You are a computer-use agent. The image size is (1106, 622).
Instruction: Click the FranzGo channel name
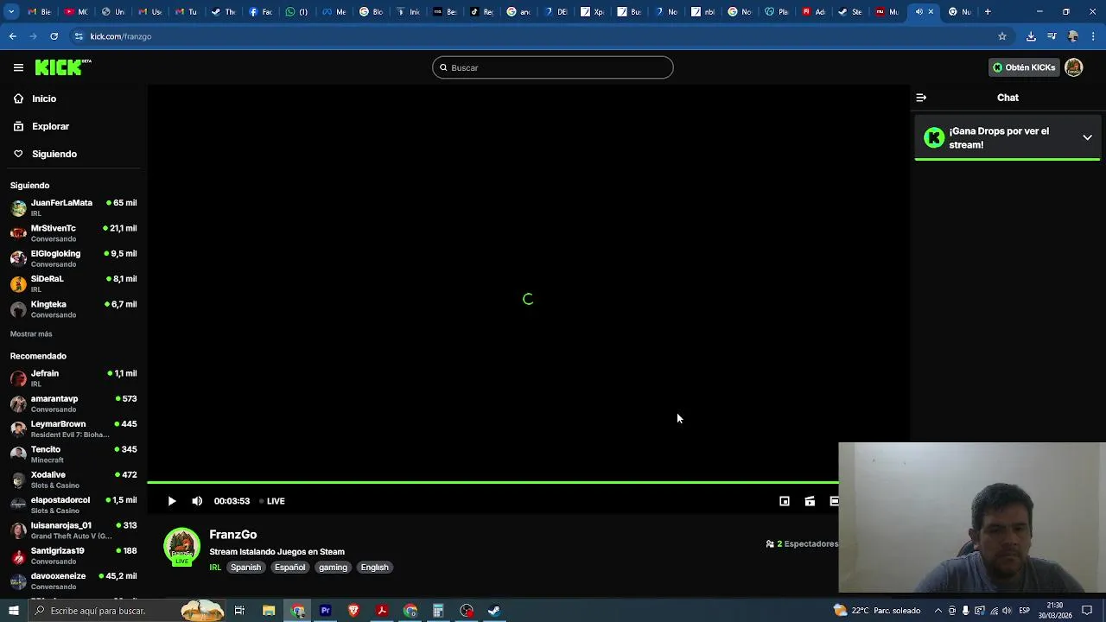[233, 535]
